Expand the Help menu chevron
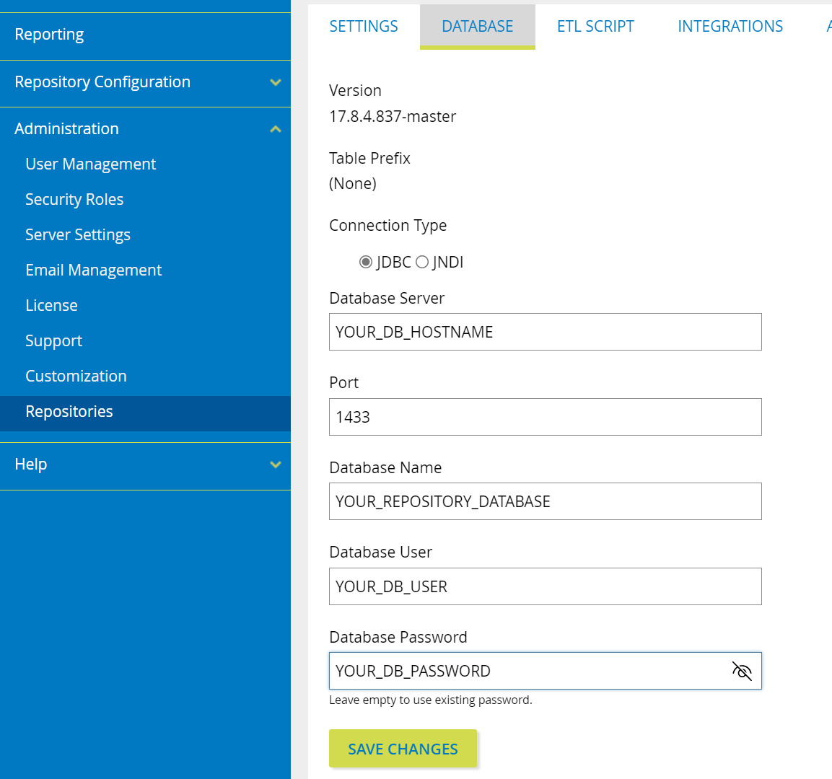Image resolution: width=832 pixels, height=779 pixels. pos(275,465)
